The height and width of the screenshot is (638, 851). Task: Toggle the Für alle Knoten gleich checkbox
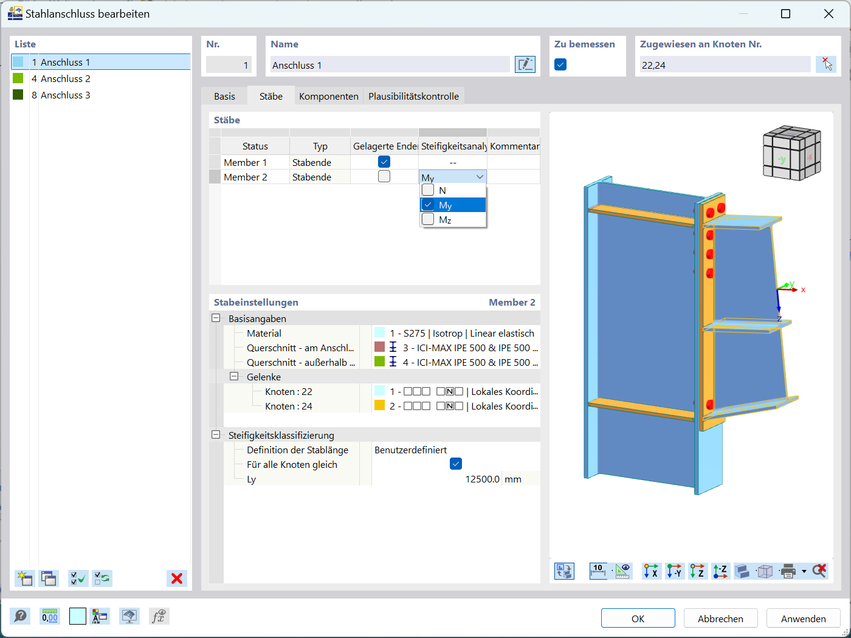(456, 464)
